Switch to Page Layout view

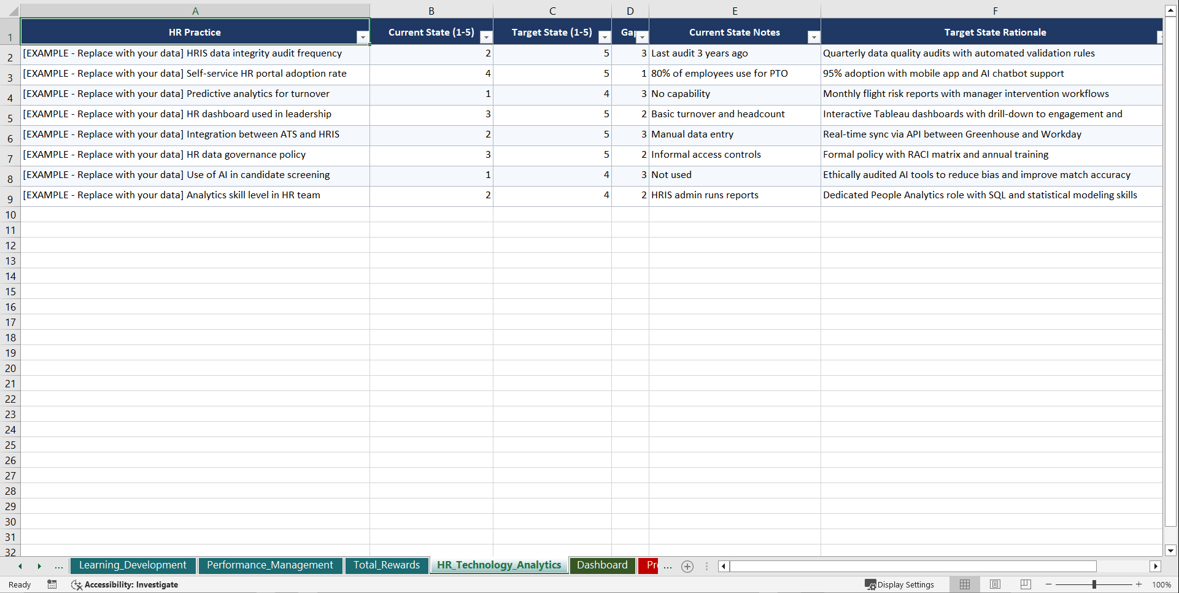pyautogui.click(x=995, y=584)
